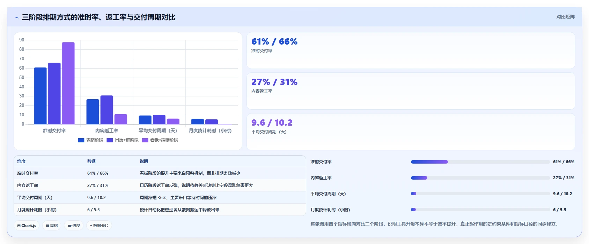The image size is (589, 244).
Task: Click the 6 / 5.5 cell in the table
Action: [94, 210]
